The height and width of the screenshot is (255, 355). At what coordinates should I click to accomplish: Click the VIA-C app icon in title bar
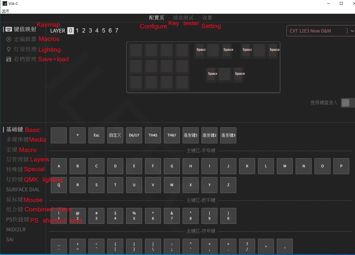pos(5,3)
